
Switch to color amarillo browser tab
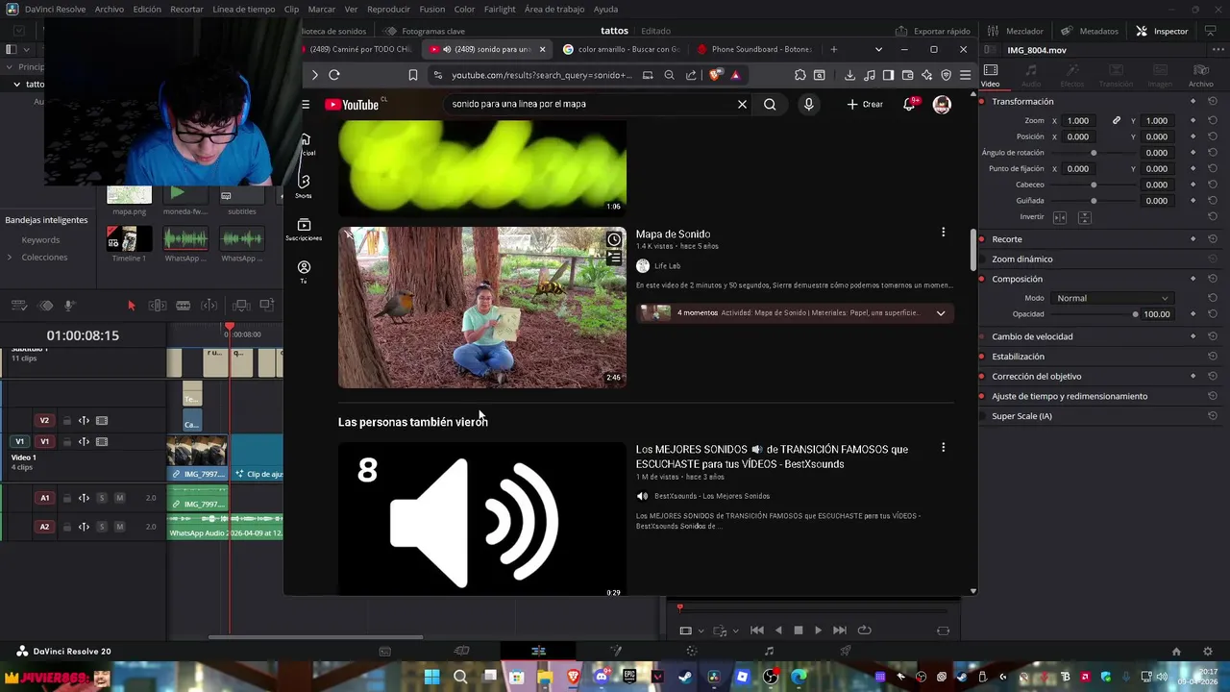[x=621, y=49]
